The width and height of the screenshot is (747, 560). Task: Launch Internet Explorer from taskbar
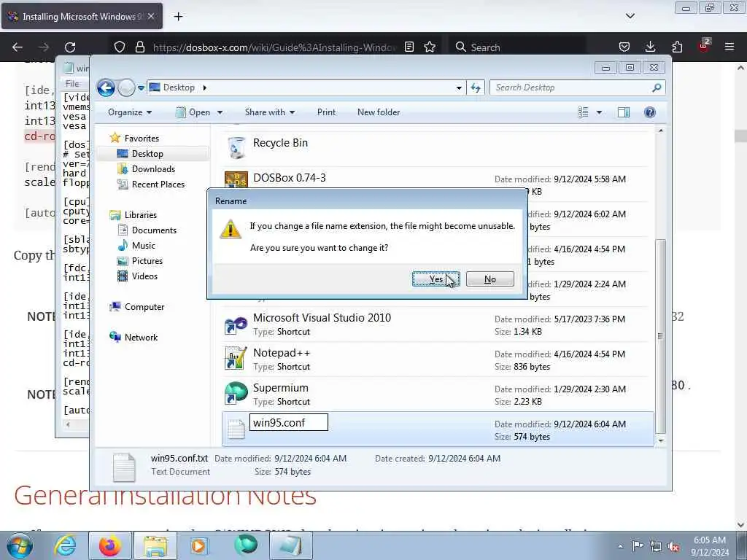[x=65, y=545]
